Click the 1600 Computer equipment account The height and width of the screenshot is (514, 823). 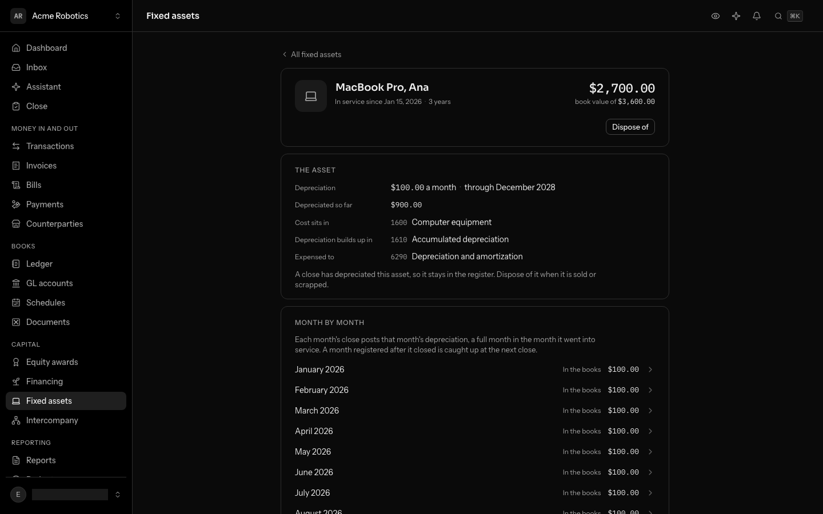(x=441, y=222)
